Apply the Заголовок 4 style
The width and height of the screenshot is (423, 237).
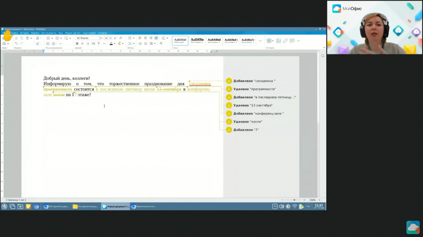[248, 41]
